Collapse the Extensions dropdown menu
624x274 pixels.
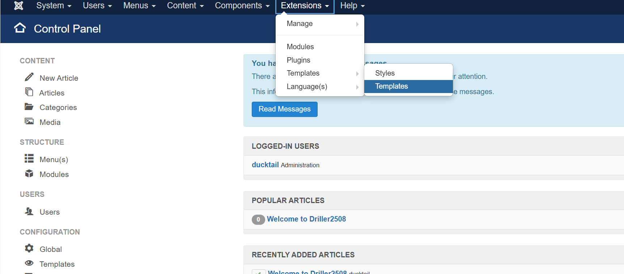point(305,6)
